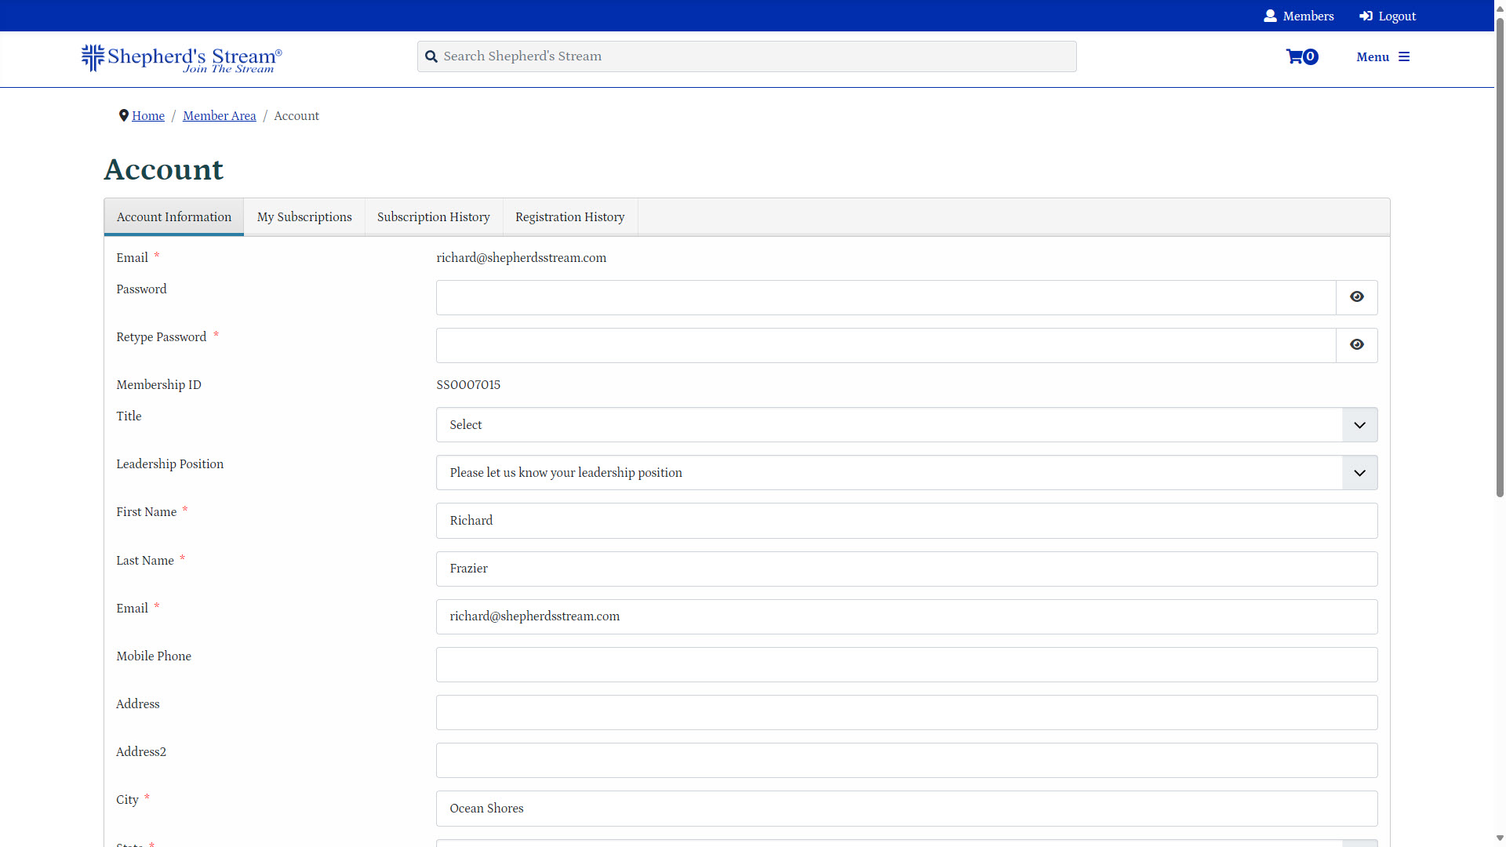Click the Leadership Position chevron arrow
Screen dimensions: 1506x847
click(1359, 473)
